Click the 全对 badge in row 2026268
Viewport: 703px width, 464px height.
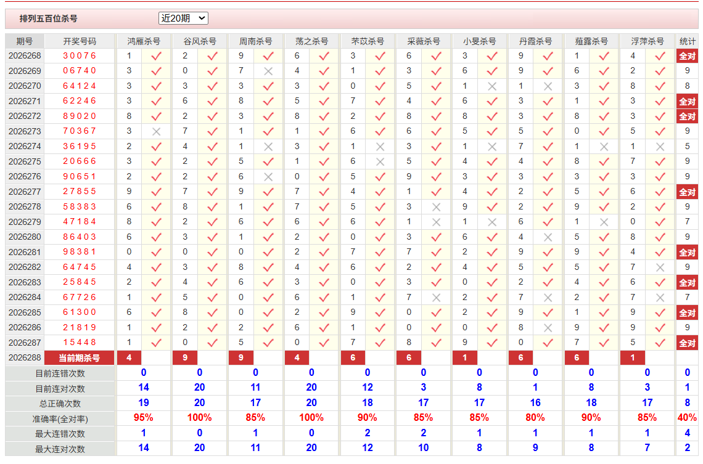[x=688, y=56]
